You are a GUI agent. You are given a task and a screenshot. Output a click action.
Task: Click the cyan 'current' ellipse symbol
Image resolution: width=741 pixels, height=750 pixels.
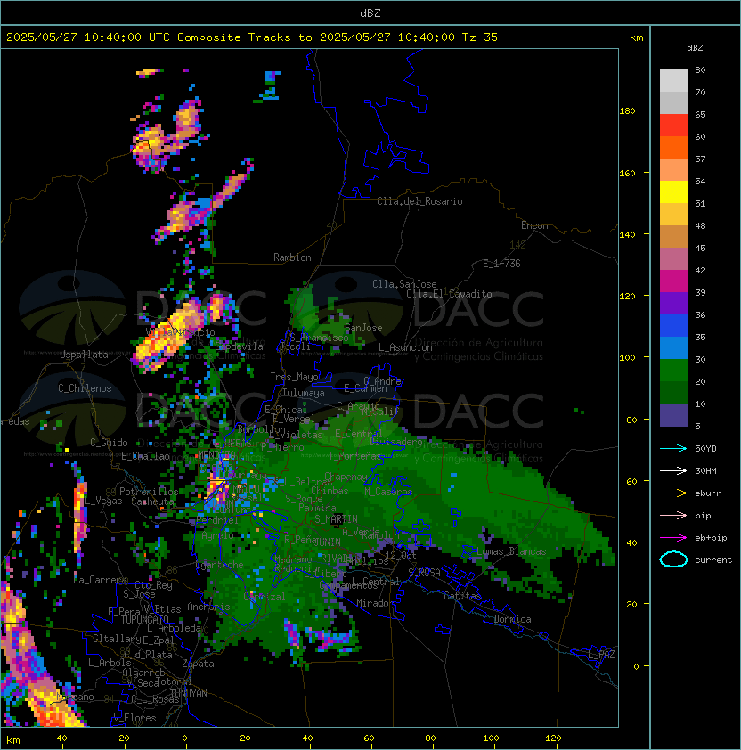tap(673, 559)
